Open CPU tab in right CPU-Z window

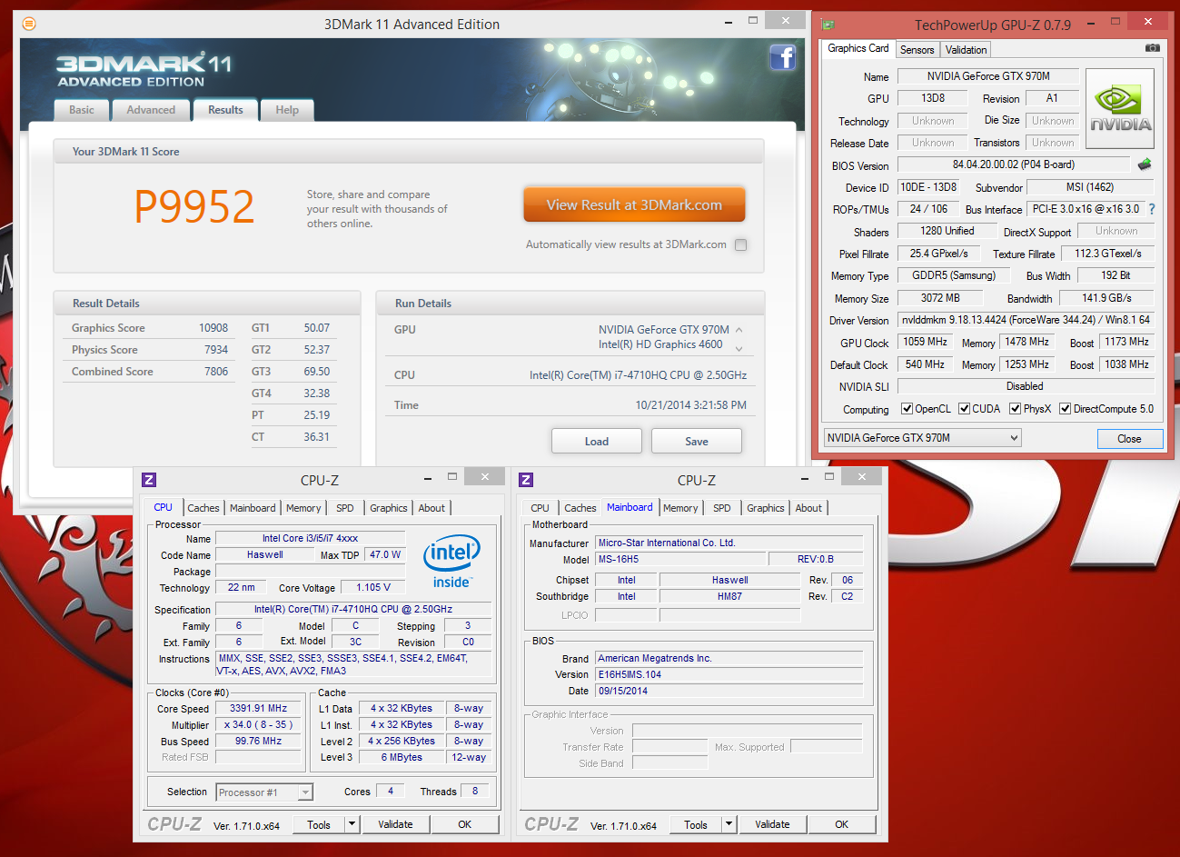[x=540, y=508]
